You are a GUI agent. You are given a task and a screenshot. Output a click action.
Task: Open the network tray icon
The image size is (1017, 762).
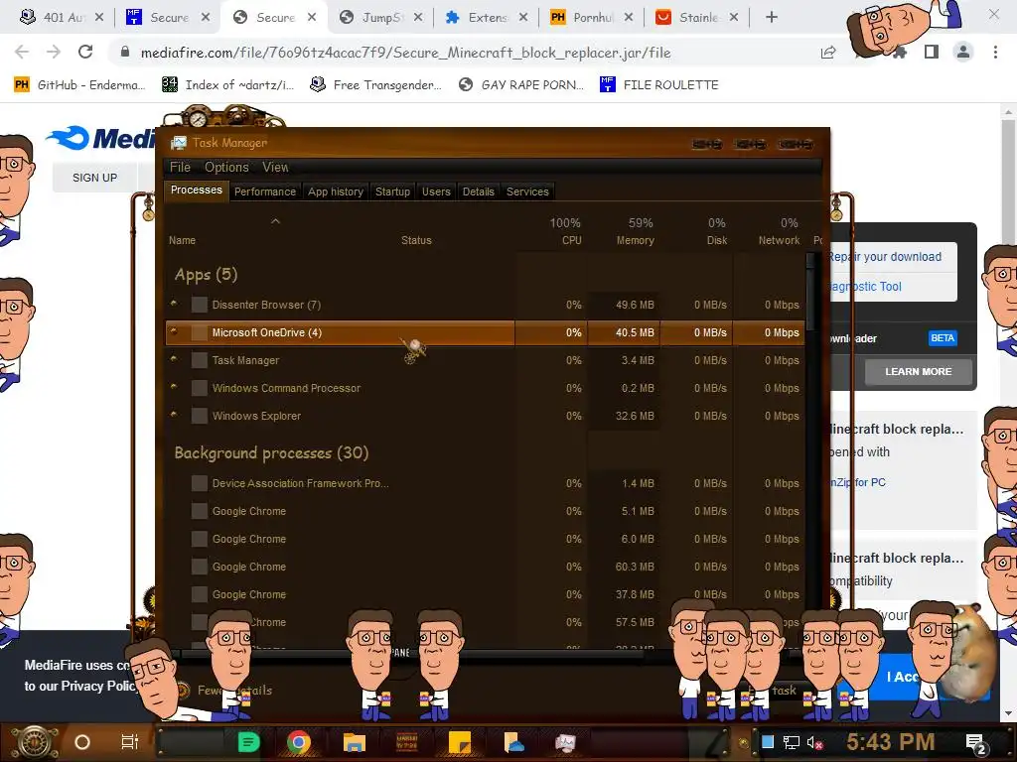coord(792,742)
